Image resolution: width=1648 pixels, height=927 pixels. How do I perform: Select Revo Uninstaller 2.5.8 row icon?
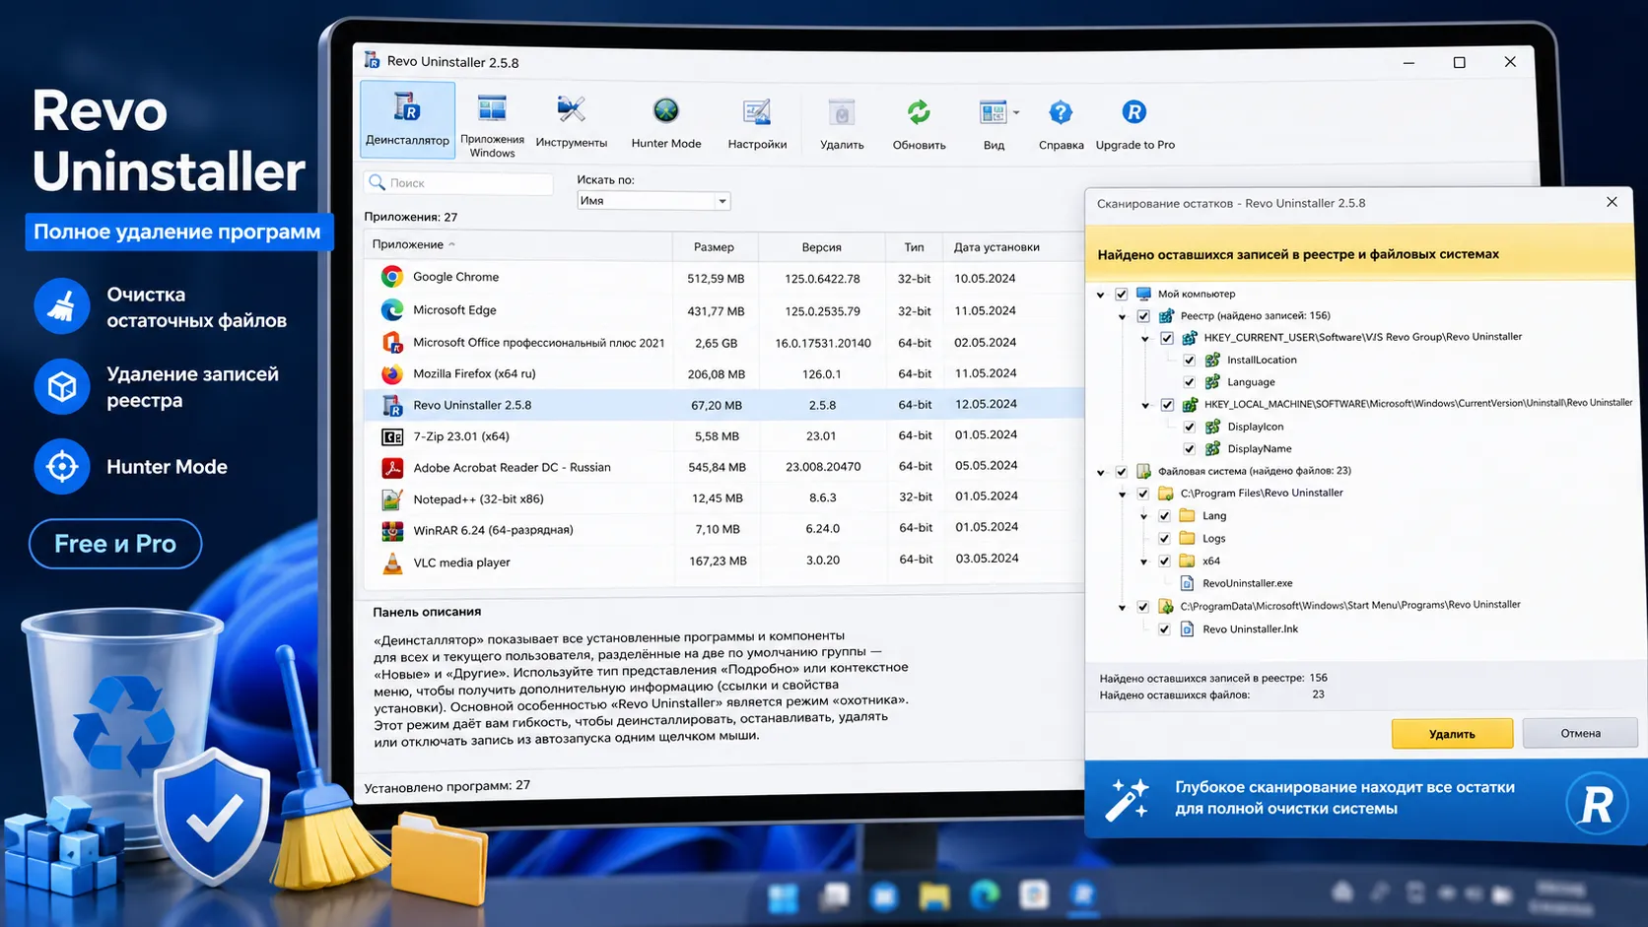click(392, 405)
